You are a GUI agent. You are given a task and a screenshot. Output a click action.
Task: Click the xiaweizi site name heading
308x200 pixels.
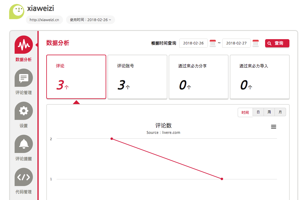coord(40,8)
